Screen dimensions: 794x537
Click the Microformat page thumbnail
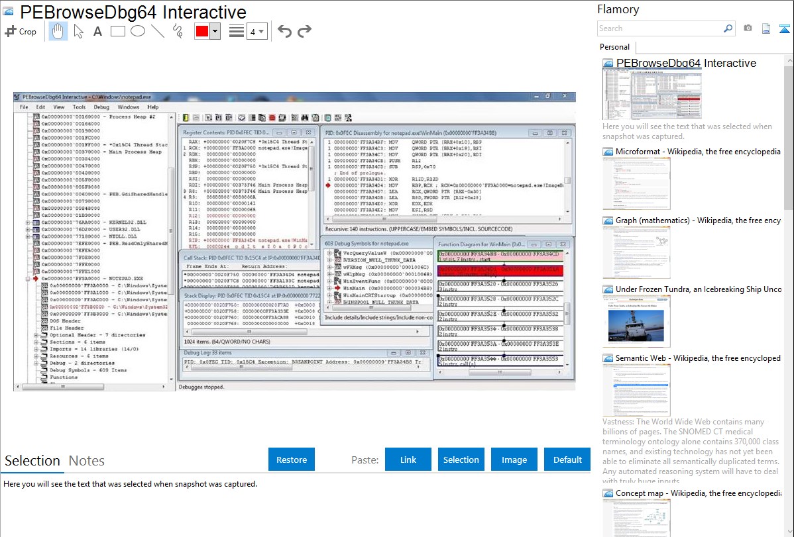pyautogui.click(x=636, y=183)
